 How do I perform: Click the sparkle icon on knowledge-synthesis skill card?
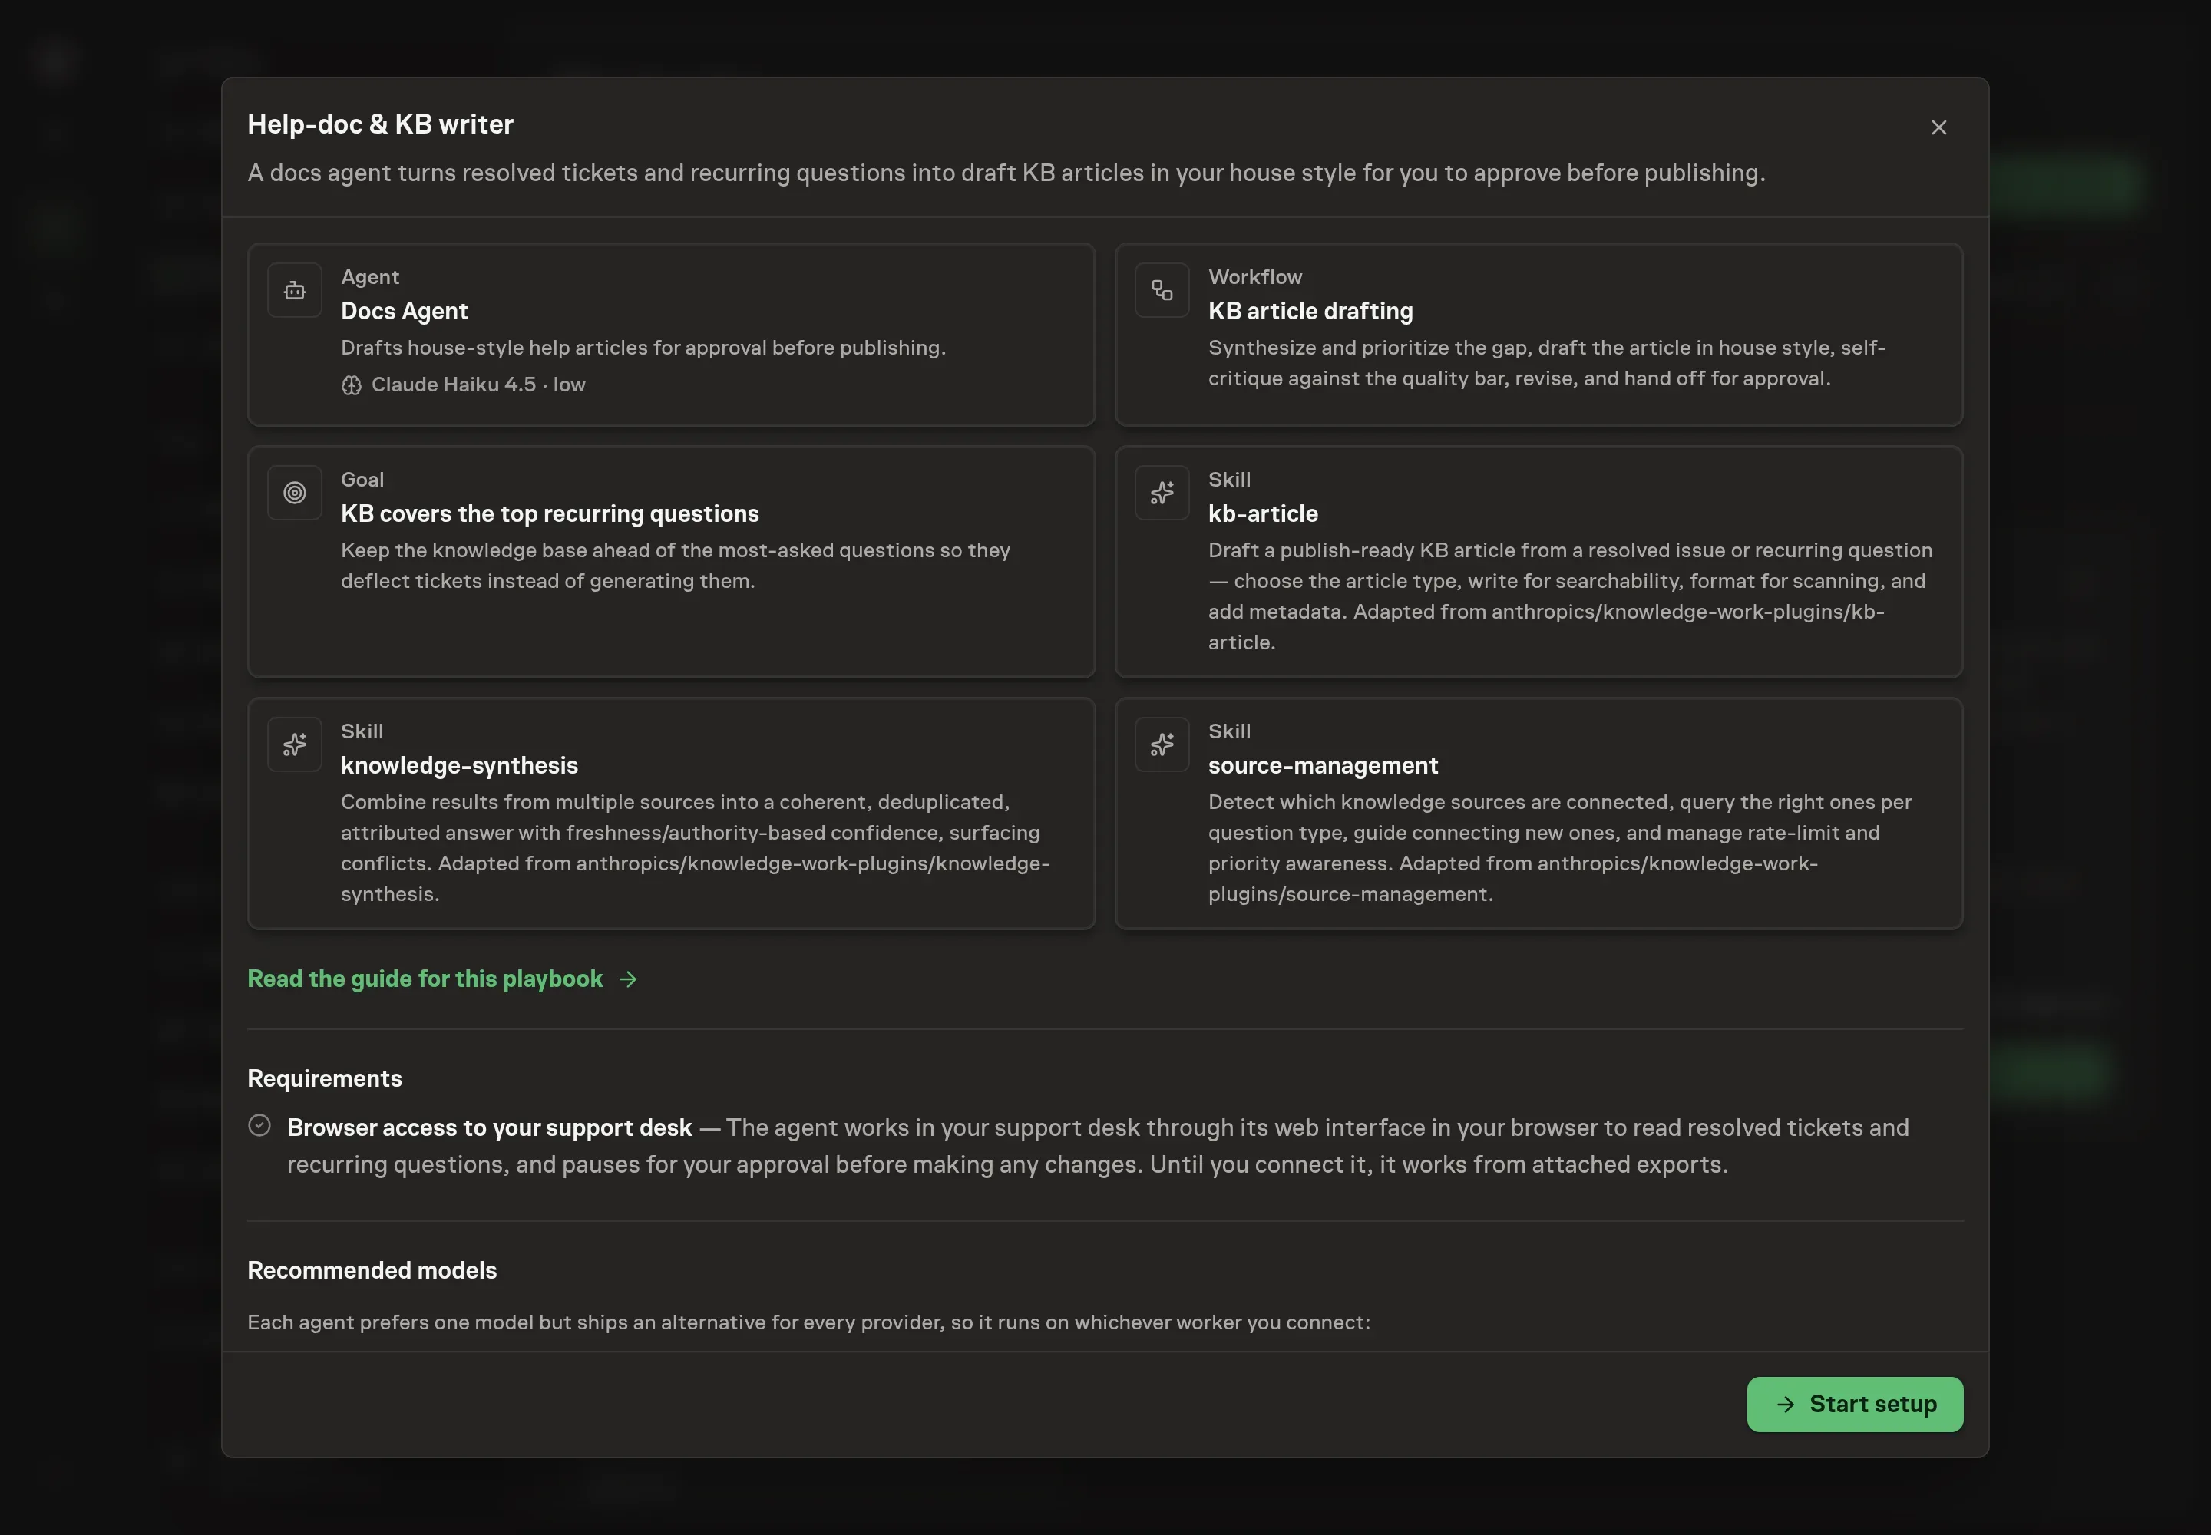click(294, 744)
